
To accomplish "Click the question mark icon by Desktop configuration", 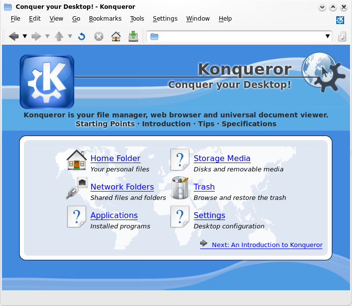I will click(x=180, y=217).
